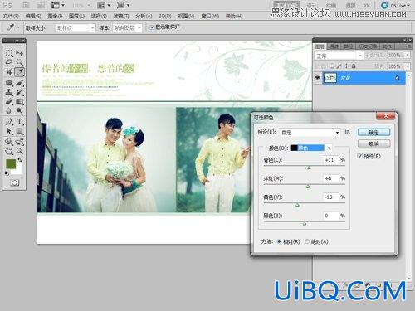The width and height of the screenshot is (415, 311).
Task: Select the Horizontal Type tool
Action: [19, 121]
